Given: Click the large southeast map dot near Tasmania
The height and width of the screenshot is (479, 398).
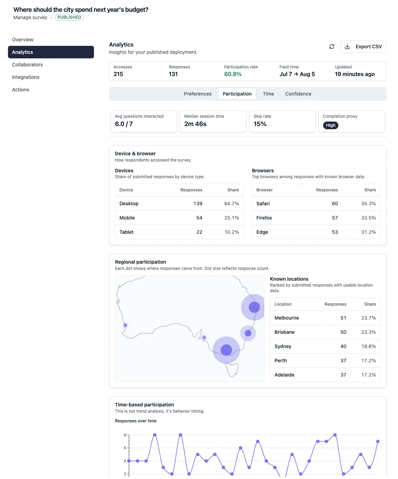Looking at the screenshot, I should click(226, 350).
